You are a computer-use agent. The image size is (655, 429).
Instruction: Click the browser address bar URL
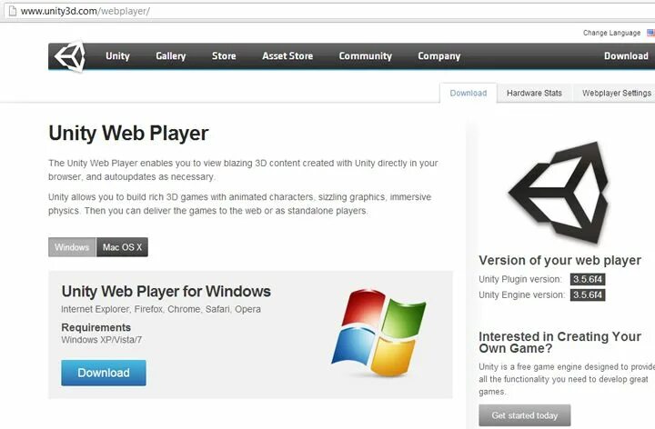(86, 11)
